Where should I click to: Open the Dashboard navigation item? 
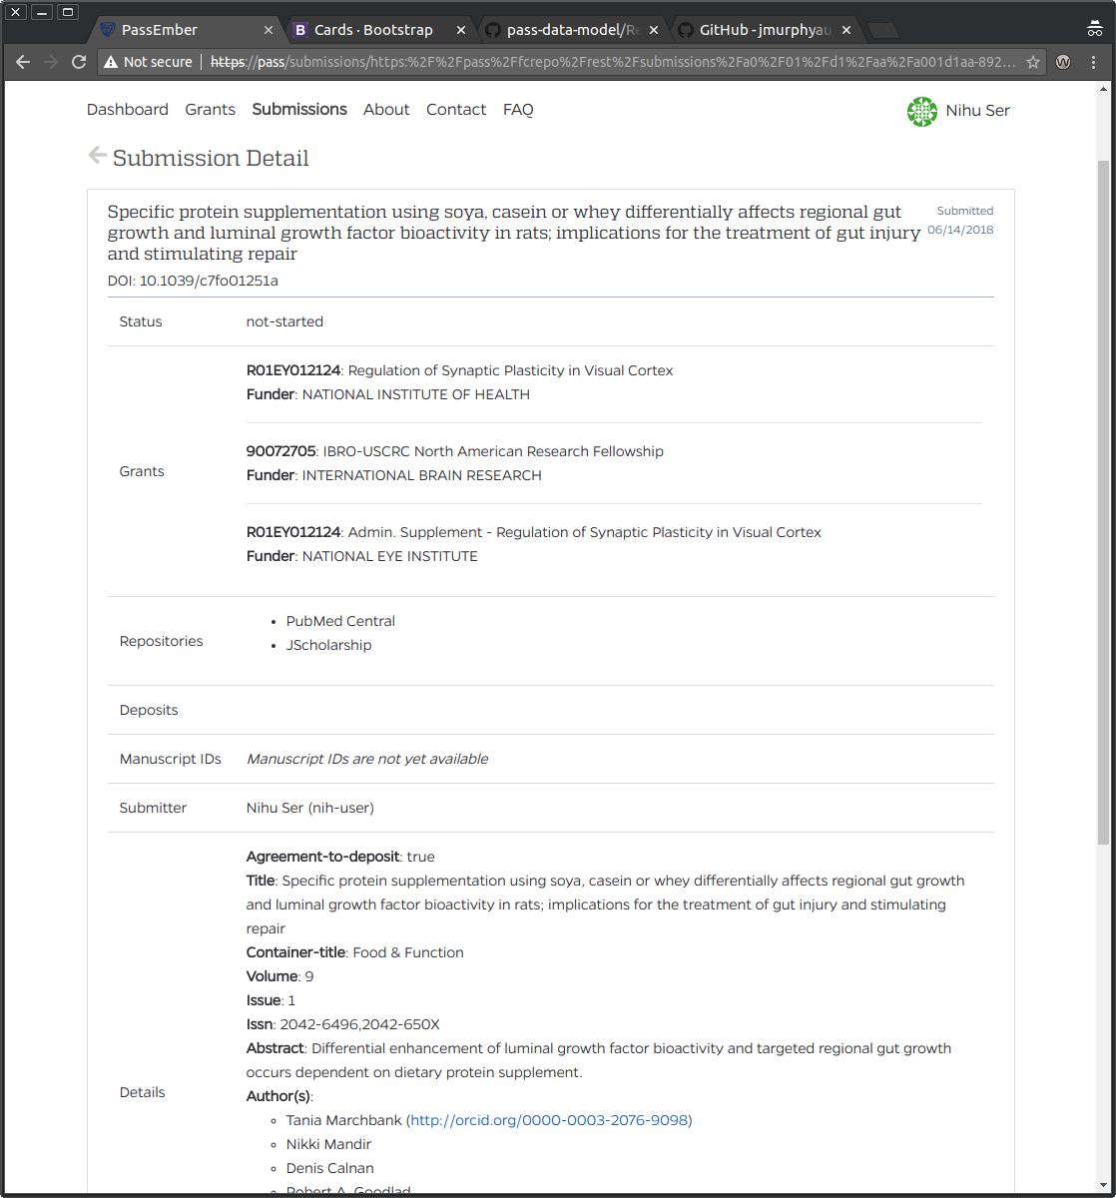(128, 109)
